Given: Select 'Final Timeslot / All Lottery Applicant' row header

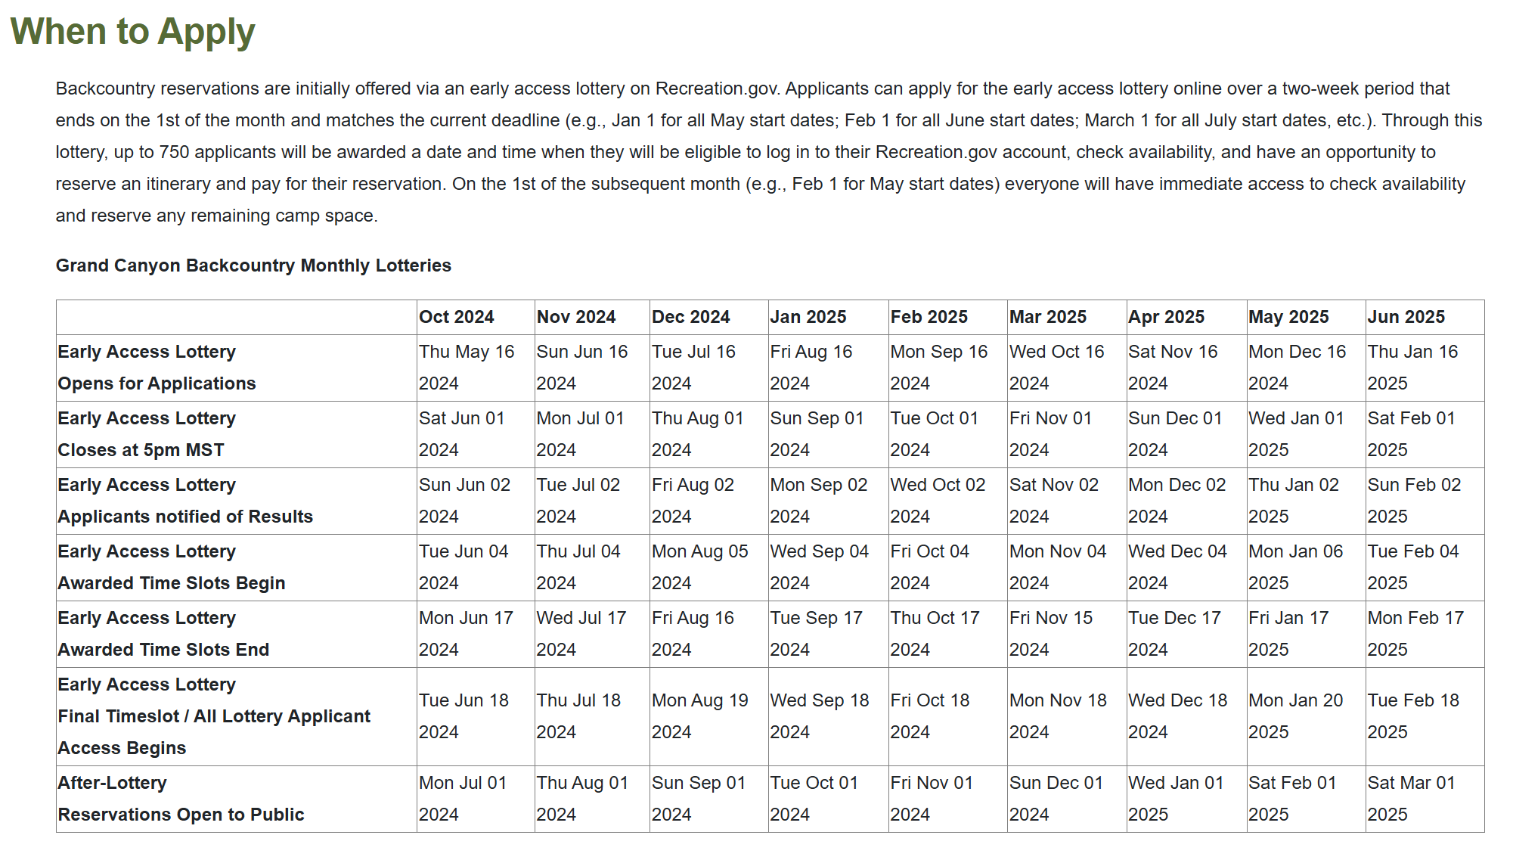Looking at the screenshot, I should pyautogui.click(x=214, y=716).
